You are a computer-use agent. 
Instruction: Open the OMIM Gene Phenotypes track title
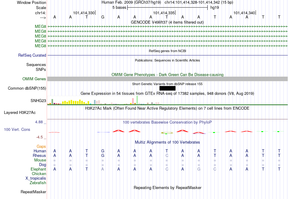tap(167, 75)
